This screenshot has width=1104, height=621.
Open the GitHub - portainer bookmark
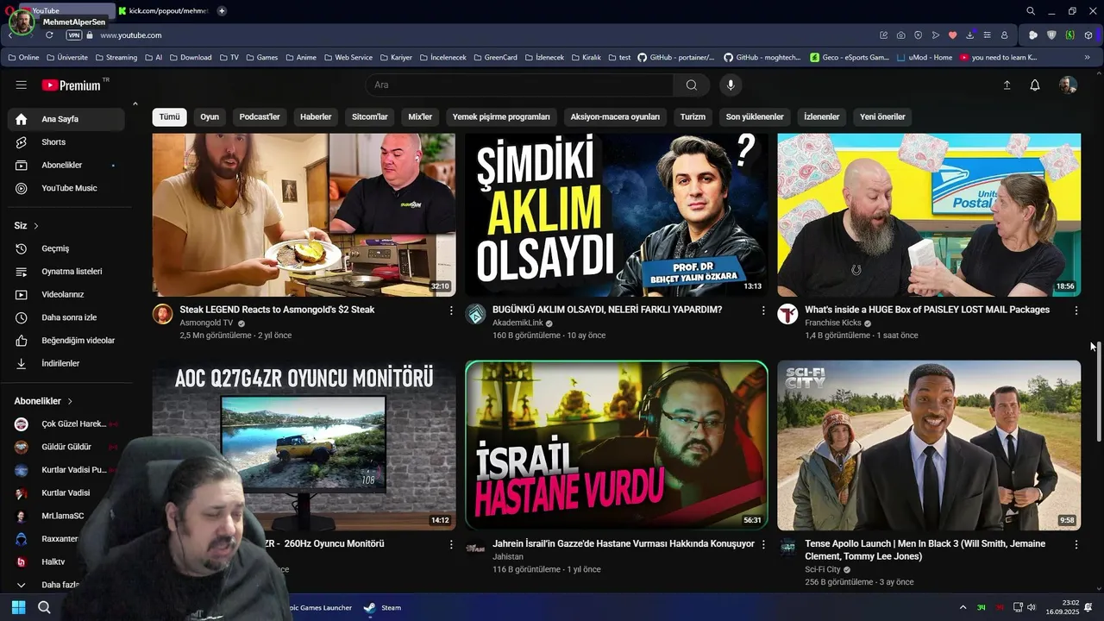click(x=676, y=58)
